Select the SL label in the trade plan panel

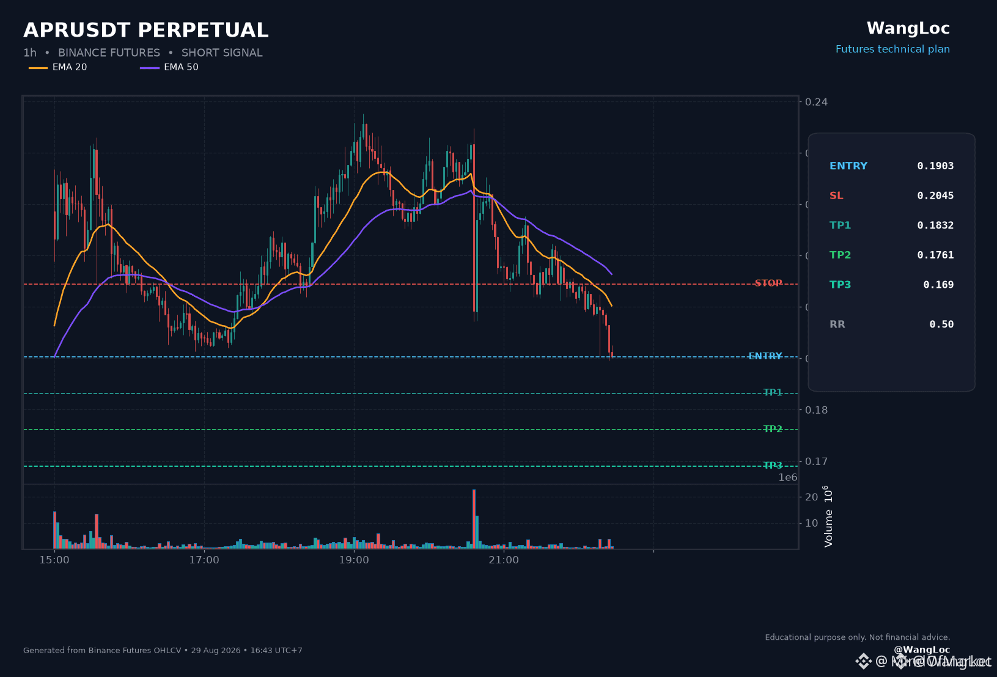[836, 196]
